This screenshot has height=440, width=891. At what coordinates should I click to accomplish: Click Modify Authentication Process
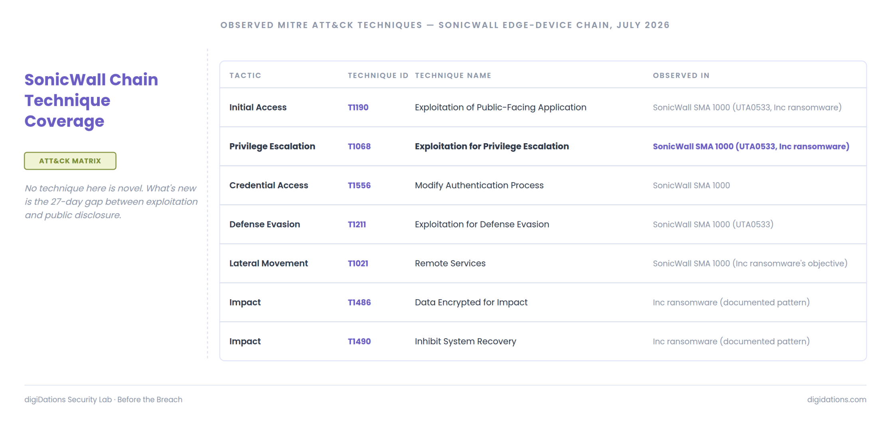point(479,185)
